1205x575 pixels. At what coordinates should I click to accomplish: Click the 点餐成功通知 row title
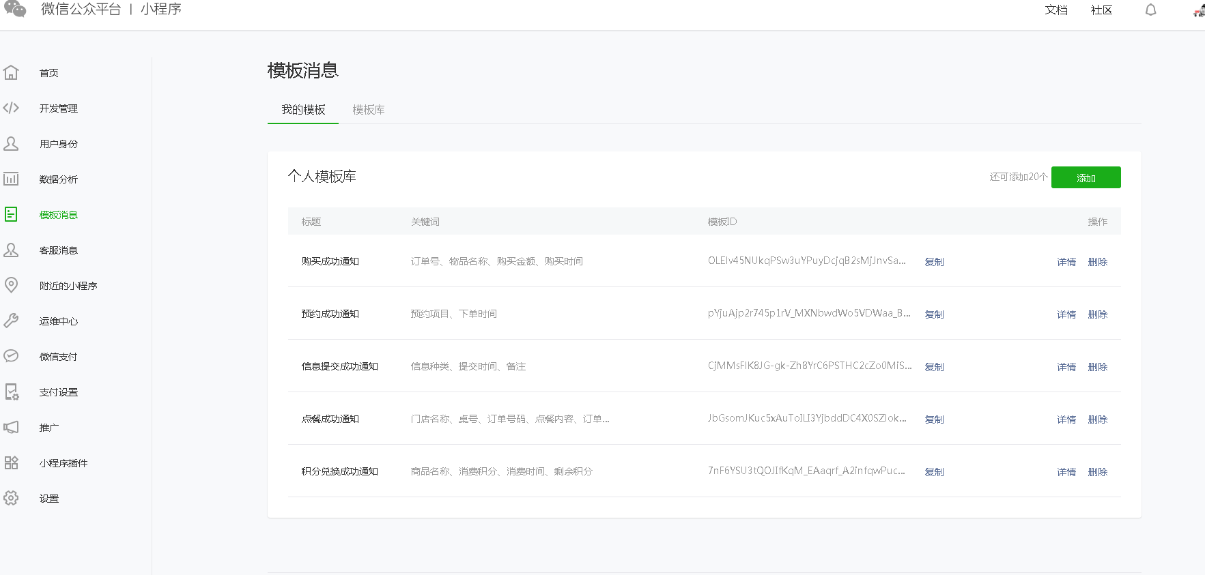(330, 419)
